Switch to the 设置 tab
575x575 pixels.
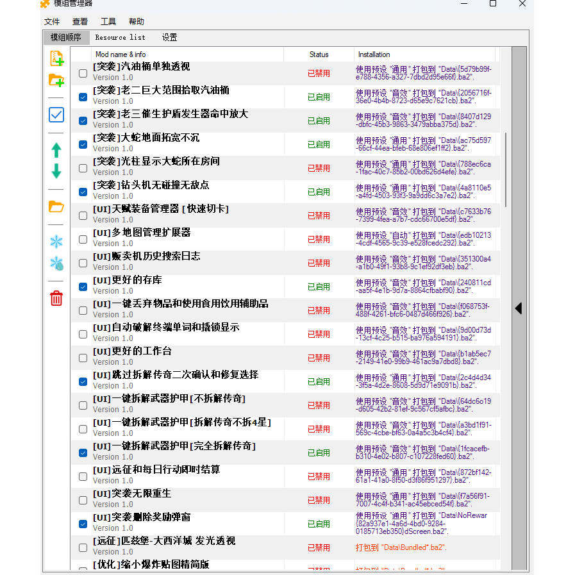click(x=169, y=37)
